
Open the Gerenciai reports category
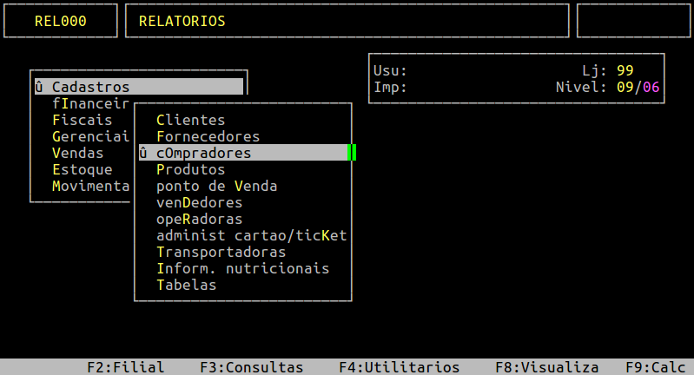click(90, 136)
